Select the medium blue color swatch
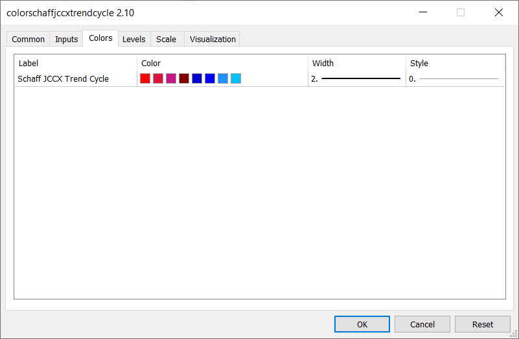 click(x=197, y=78)
